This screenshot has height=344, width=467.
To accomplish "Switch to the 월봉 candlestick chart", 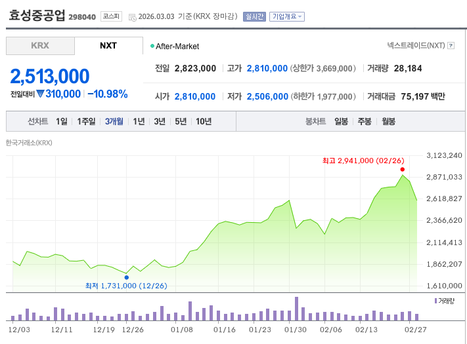I will tap(388, 121).
